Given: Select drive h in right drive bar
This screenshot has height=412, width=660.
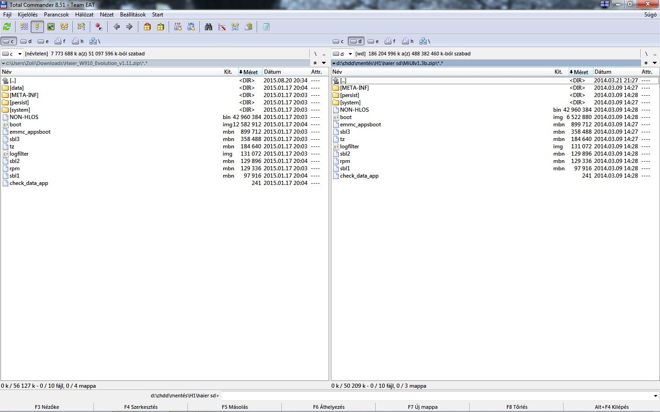Looking at the screenshot, I should click(408, 41).
